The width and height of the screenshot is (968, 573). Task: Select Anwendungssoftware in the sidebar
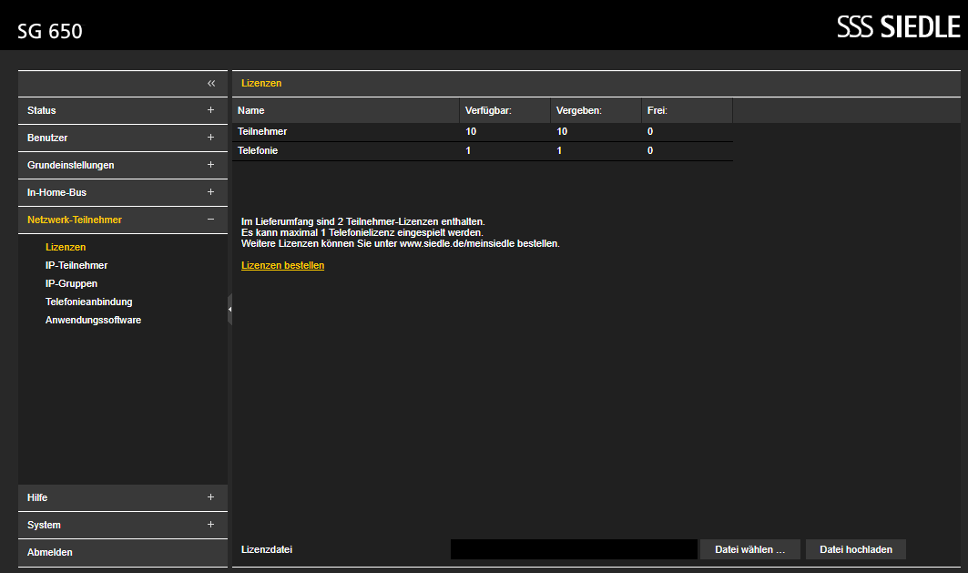pos(93,320)
